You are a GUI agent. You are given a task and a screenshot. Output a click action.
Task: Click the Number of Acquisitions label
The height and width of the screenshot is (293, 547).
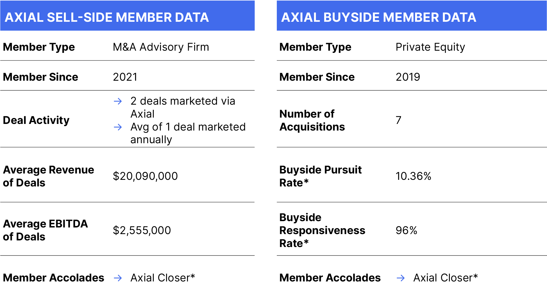(x=312, y=120)
